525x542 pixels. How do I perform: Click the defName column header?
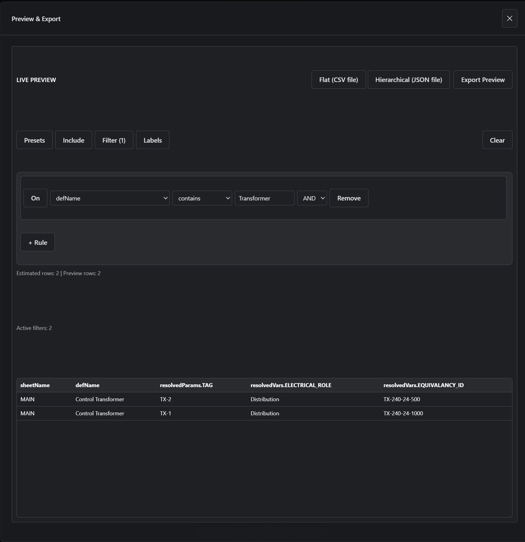(87, 385)
